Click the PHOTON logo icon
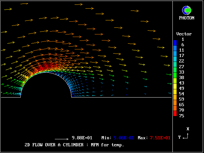This screenshot has height=153, width=204. point(186,11)
